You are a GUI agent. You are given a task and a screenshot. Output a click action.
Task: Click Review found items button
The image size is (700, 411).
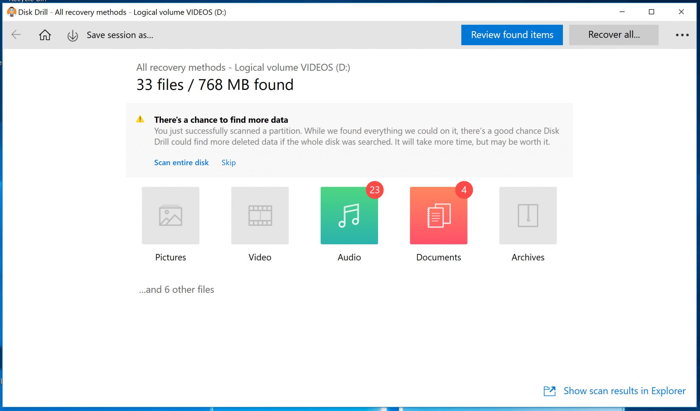click(x=512, y=35)
